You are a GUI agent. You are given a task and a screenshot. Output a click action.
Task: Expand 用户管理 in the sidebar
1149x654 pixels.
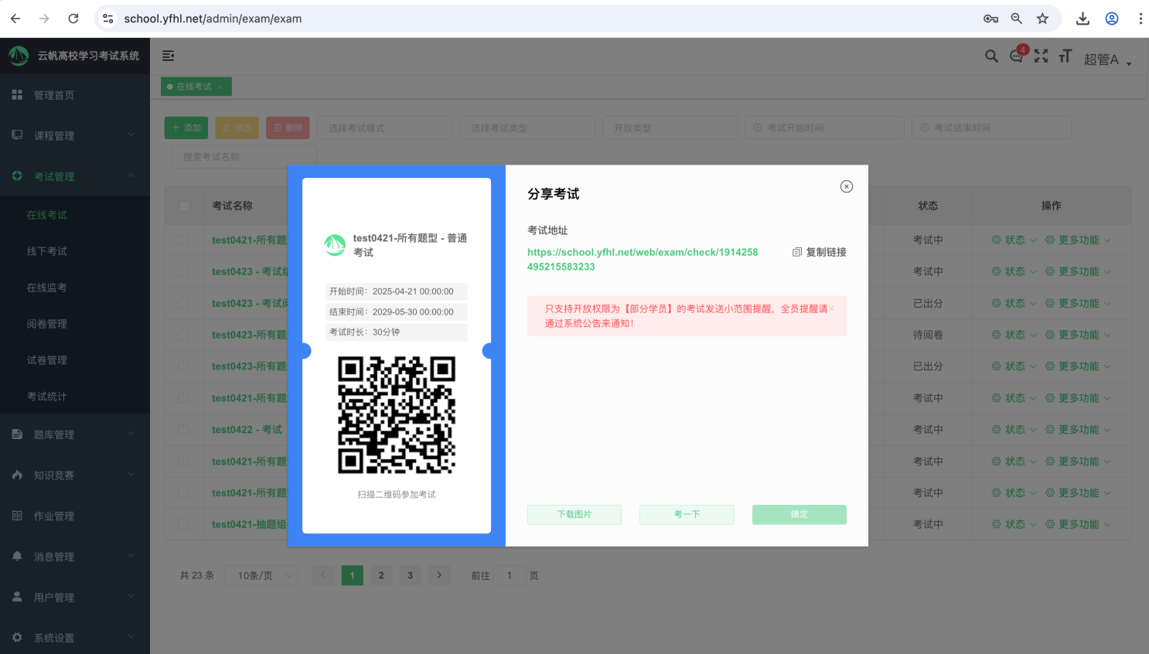(x=75, y=598)
